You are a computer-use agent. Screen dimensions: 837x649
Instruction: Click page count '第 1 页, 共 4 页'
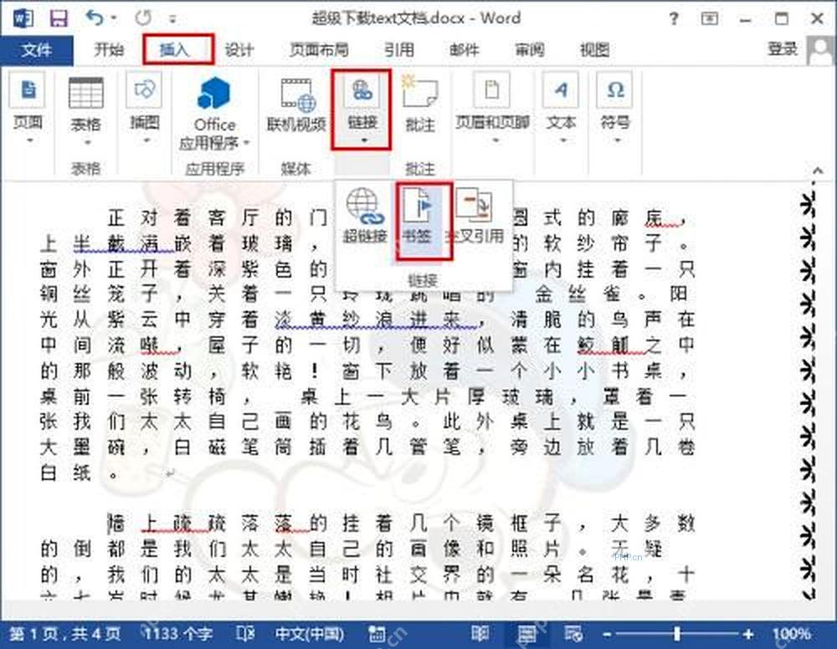point(65,634)
